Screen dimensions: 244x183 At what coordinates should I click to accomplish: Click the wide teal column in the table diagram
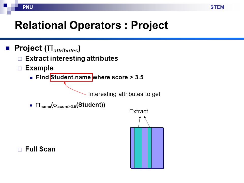[138, 148]
